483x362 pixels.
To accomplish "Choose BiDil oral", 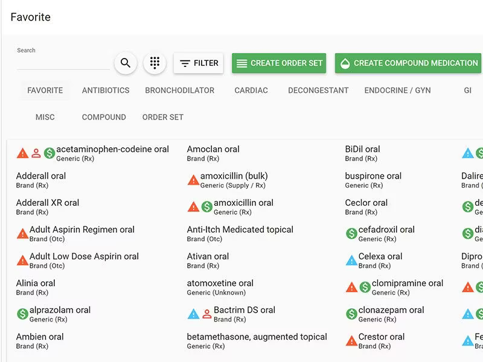I will pyautogui.click(x=363, y=153).
